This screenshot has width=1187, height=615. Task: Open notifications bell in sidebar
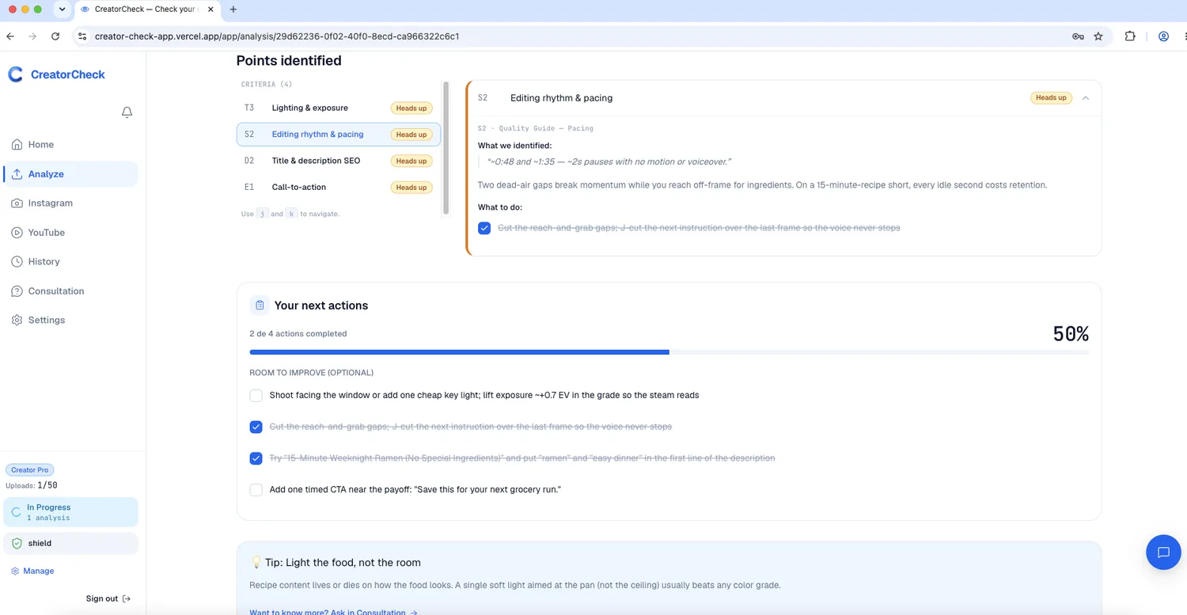click(127, 112)
